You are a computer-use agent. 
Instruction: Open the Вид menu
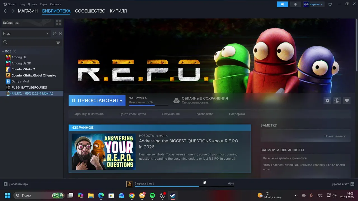coord(22,4)
